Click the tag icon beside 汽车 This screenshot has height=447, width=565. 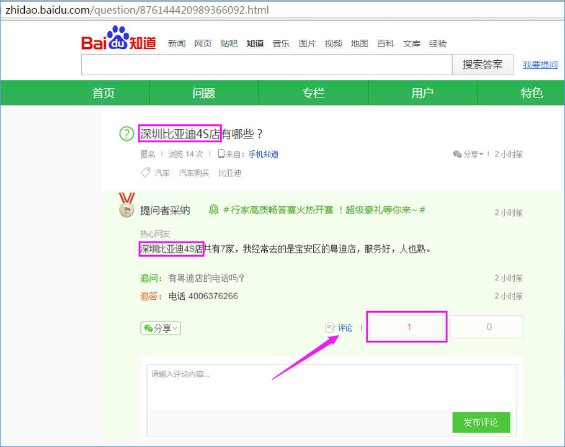tap(145, 173)
